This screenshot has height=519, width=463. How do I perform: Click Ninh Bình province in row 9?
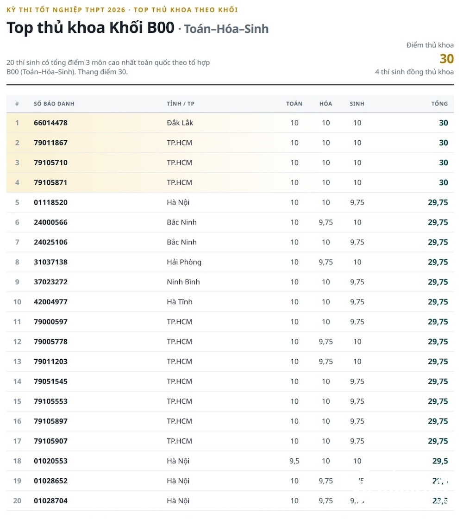coord(183,282)
